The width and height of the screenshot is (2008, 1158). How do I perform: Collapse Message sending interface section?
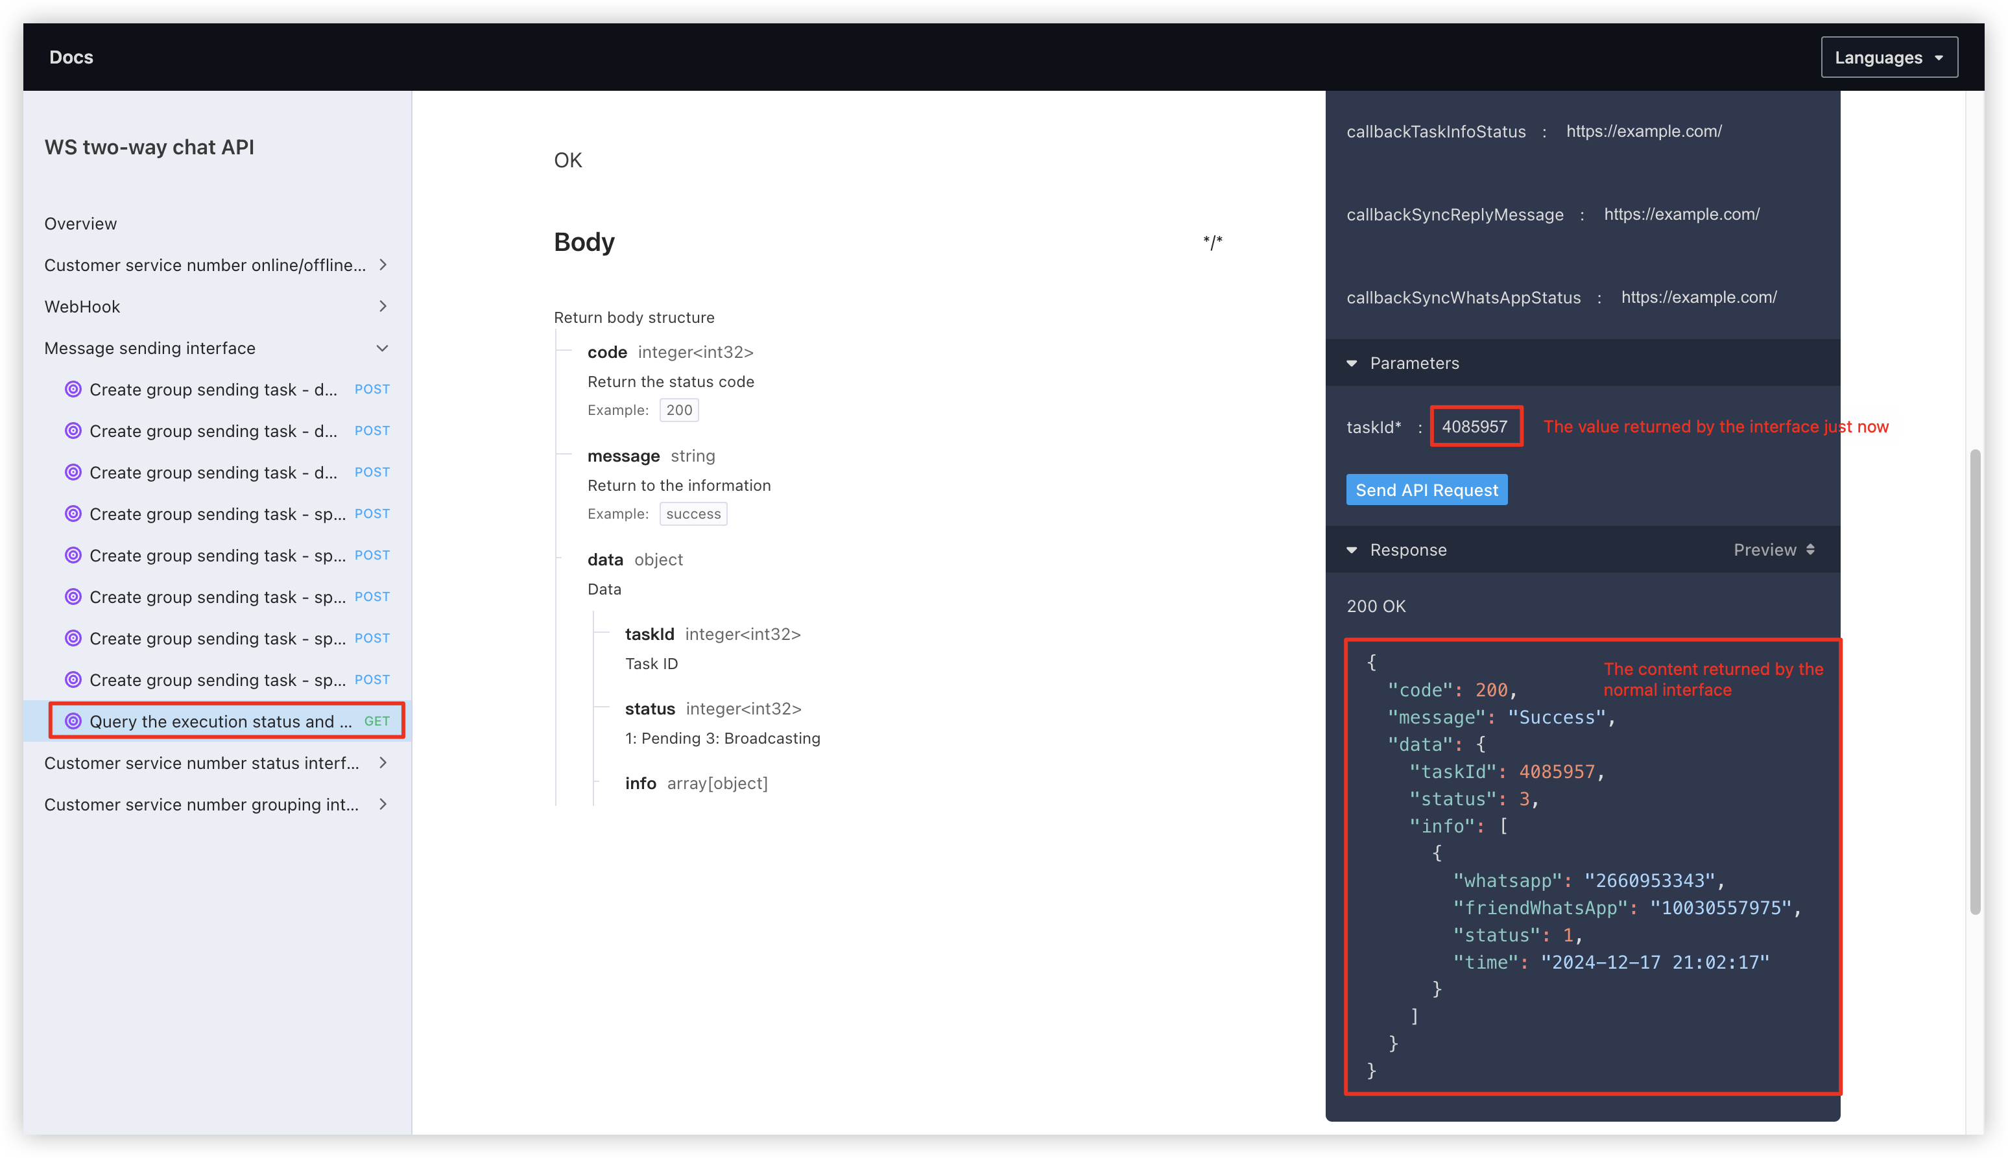[383, 348]
